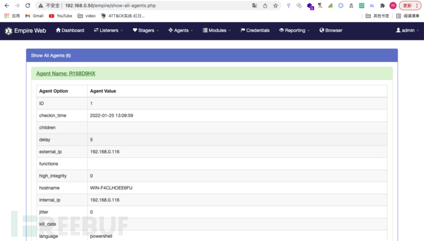Click the Empire Web brand link
The width and height of the screenshot is (424, 241).
pos(30,31)
